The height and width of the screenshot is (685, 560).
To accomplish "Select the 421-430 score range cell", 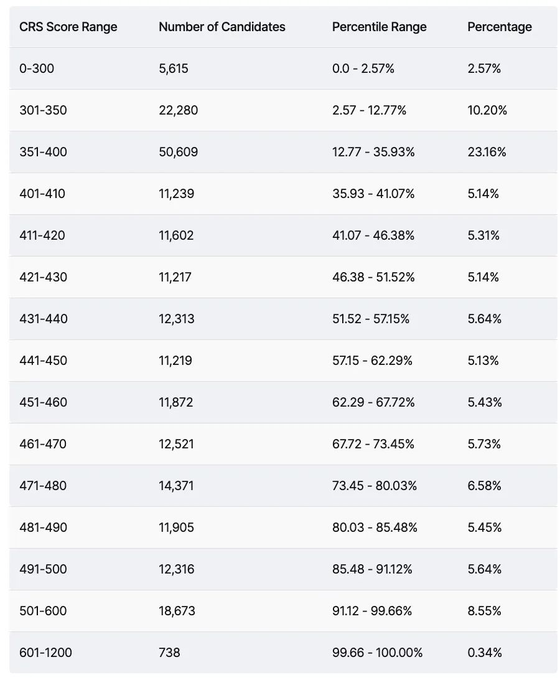I will pyautogui.click(x=43, y=277).
